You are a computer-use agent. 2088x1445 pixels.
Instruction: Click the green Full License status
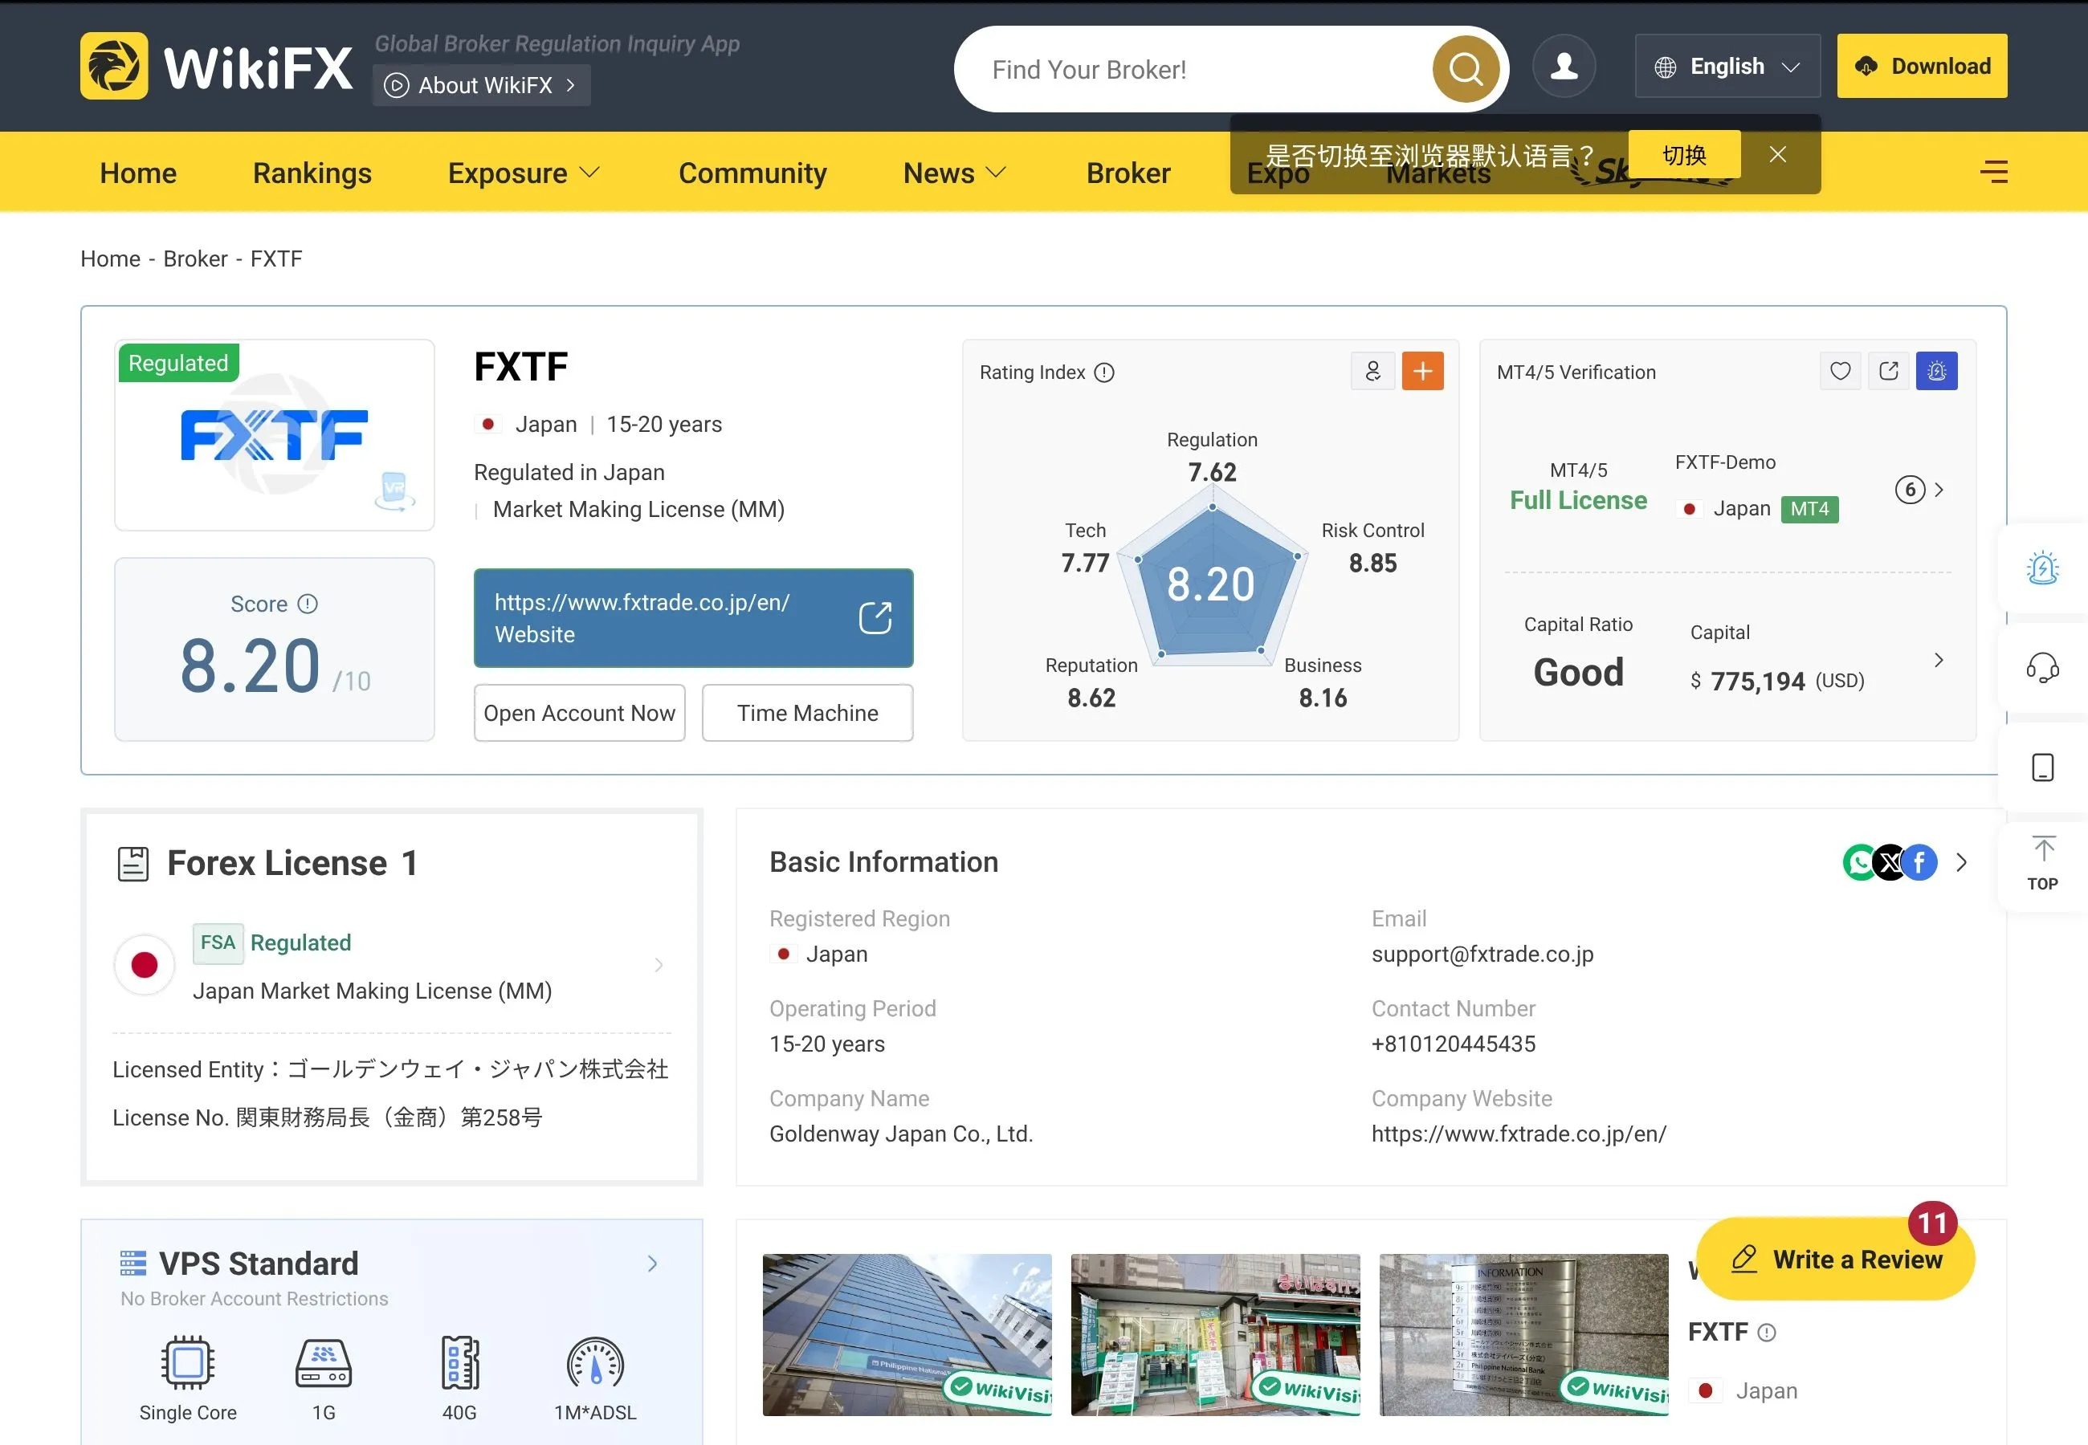(x=1578, y=501)
